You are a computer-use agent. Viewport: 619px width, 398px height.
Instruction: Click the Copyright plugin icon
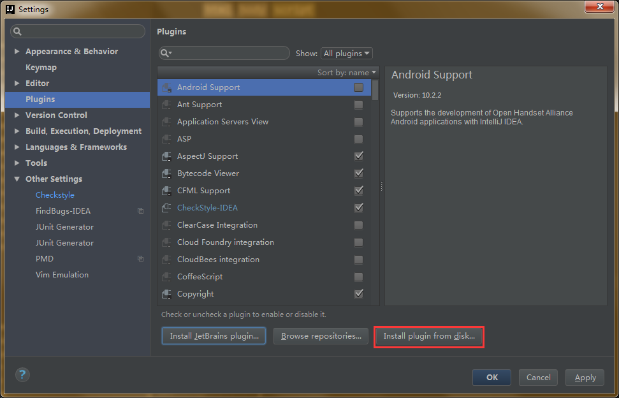(x=166, y=293)
